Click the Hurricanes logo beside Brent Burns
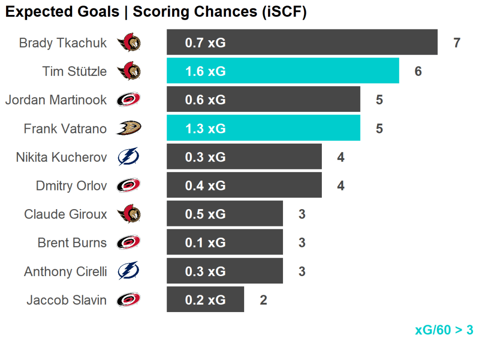The image size is (479, 342). click(x=129, y=243)
